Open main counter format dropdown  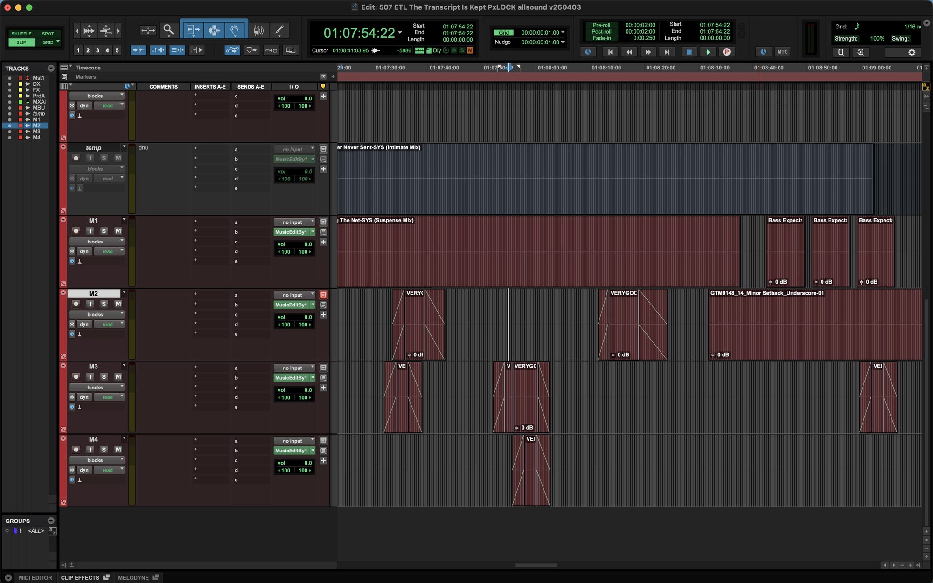[x=400, y=32]
